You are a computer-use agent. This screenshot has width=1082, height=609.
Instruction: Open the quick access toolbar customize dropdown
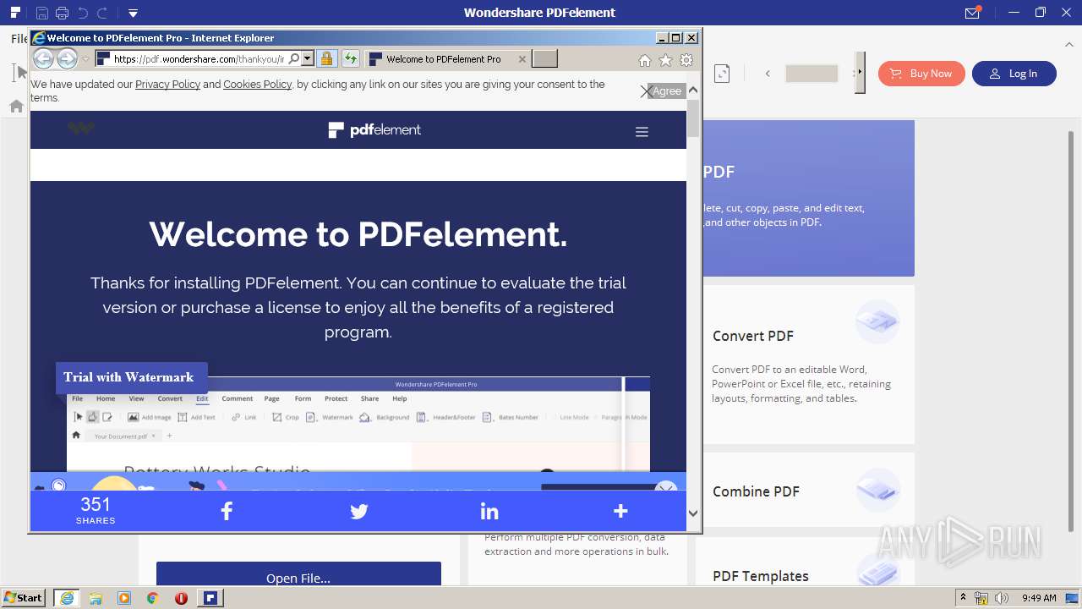(133, 14)
